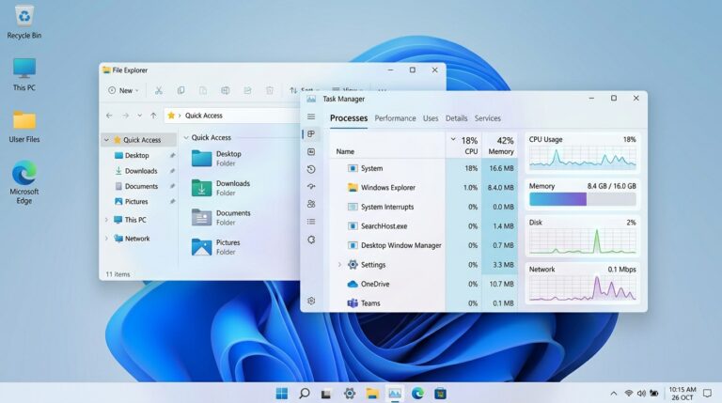Open taskbar Search
The image size is (722, 403).
pyautogui.click(x=305, y=394)
